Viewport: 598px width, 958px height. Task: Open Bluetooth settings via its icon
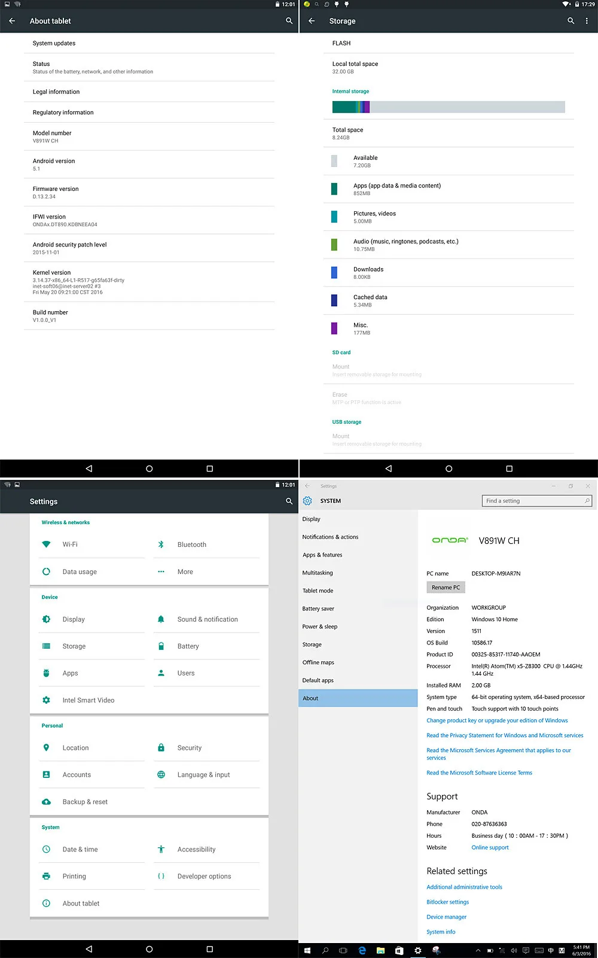161,545
